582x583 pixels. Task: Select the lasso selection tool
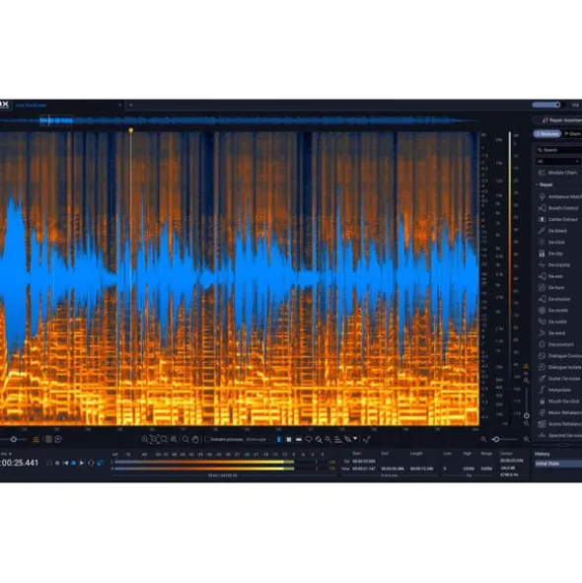click(x=309, y=440)
